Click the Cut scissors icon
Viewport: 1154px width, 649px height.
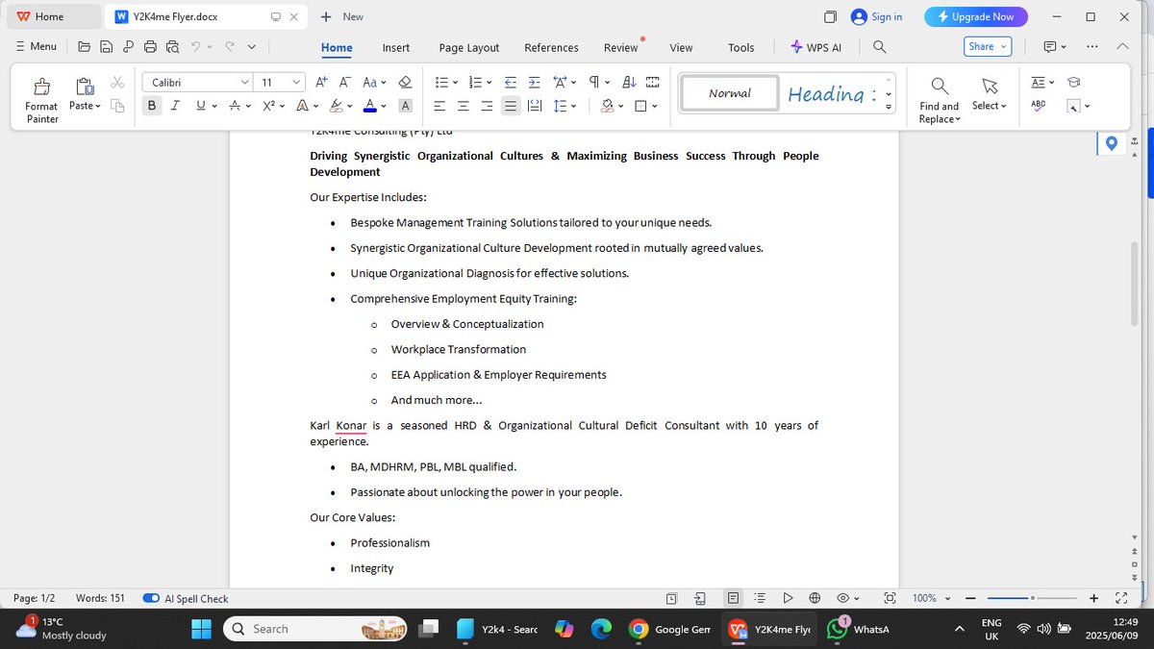pyautogui.click(x=117, y=83)
